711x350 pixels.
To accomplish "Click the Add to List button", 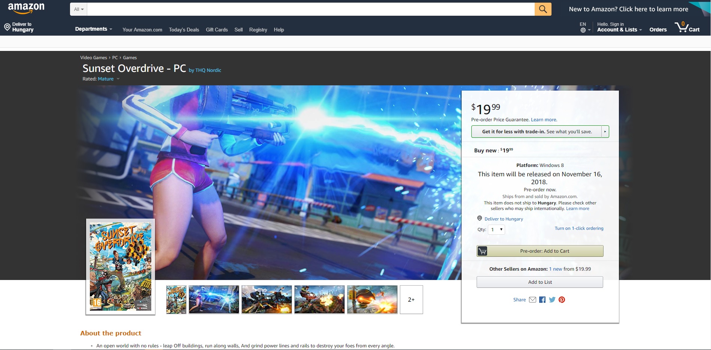I will (540, 282).
